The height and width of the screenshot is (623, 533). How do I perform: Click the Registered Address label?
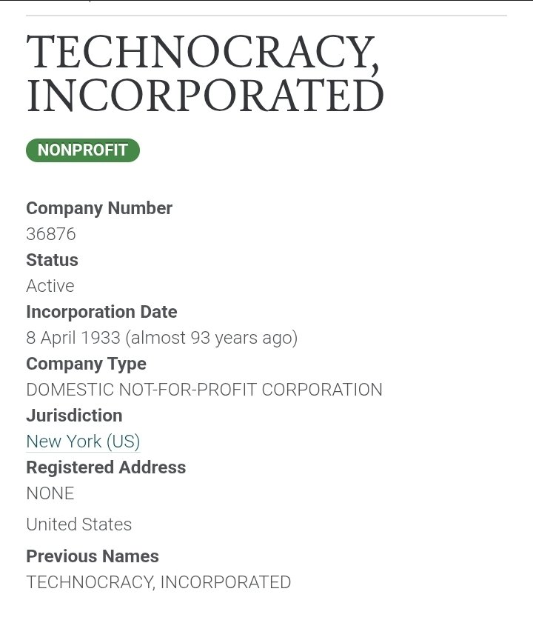click(x=106, y=467)
